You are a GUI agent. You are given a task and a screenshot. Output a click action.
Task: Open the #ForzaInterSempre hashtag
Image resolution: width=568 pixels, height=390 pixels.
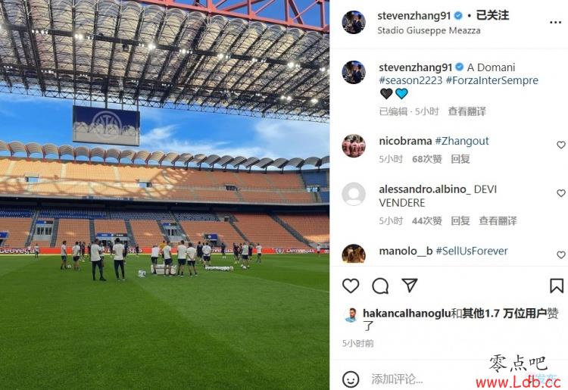[x=492, y=80]
